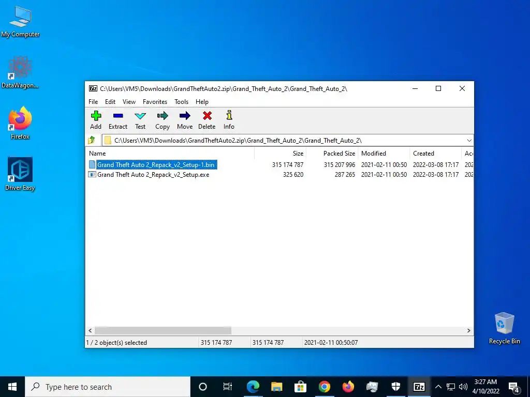530x397 pixels.
Task: Click packed size 315 207 996
Action: [x=340, y=165]
